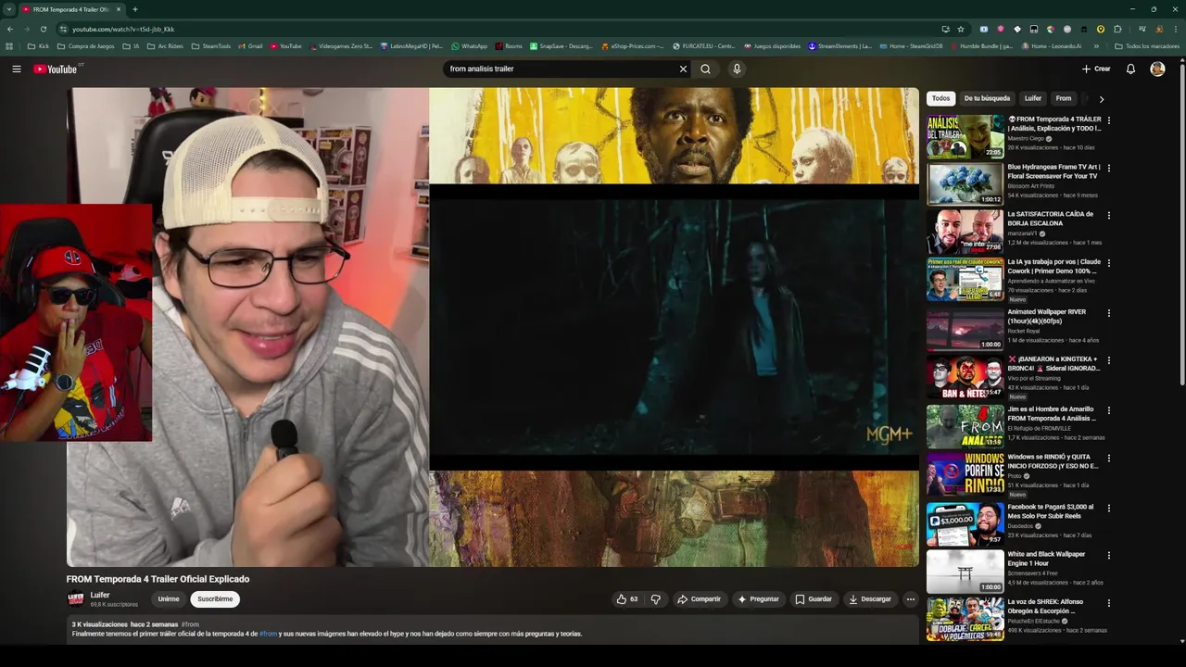Open the Kick bookmarks folder
The width and height of the screenshot is (1186, 667).
pos(38,46)
